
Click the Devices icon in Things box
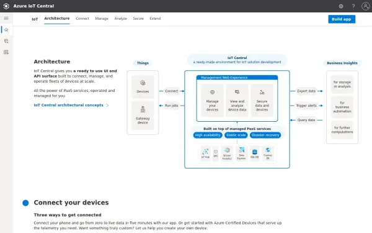pyautogui.click(x=143, y=83)
